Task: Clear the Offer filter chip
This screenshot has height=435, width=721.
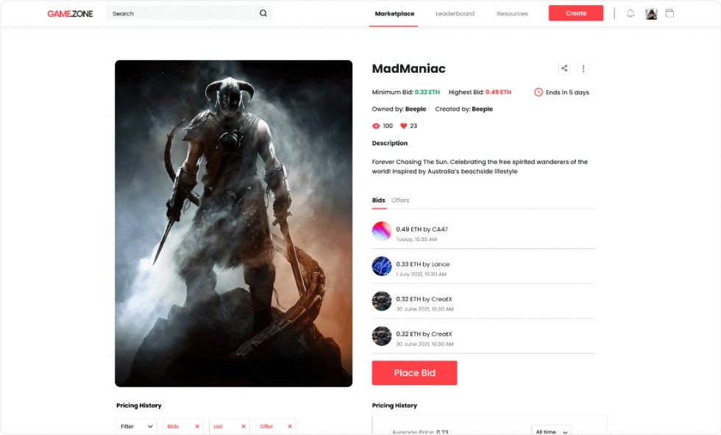Action: [291, 426]
